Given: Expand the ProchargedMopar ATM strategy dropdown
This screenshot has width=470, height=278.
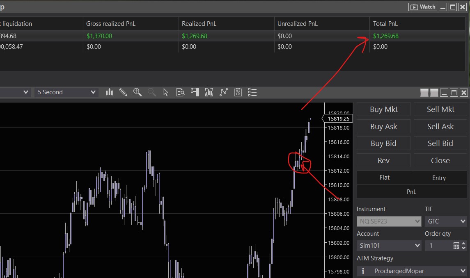Looking at the screenshot, I should (412, 271).
